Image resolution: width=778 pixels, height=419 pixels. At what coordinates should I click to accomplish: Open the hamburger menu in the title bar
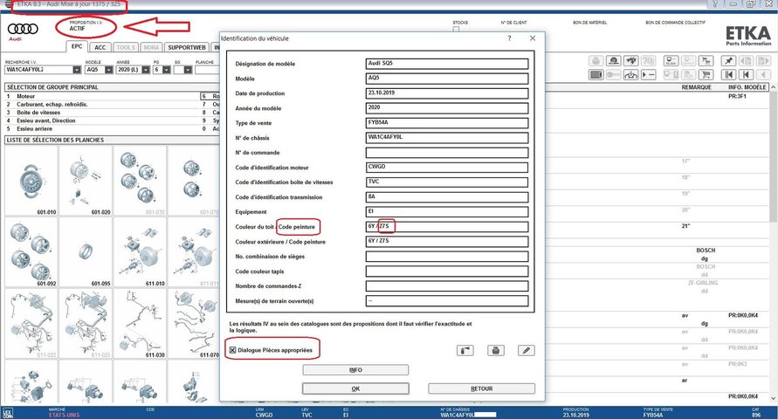click(8, 4)
